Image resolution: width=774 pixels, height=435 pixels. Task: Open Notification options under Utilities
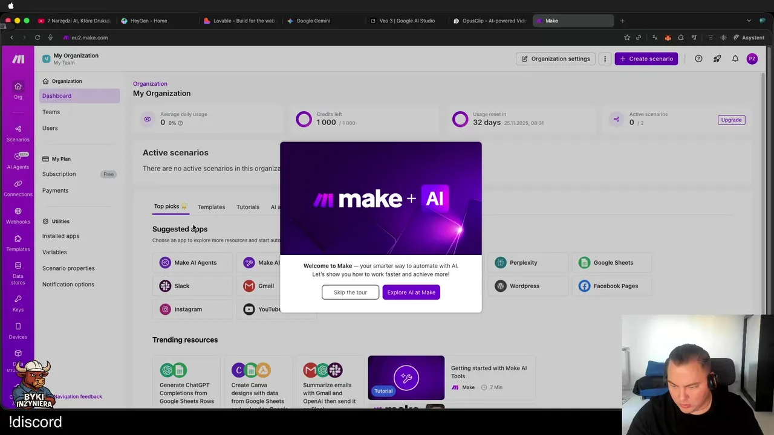pos(68,285)
